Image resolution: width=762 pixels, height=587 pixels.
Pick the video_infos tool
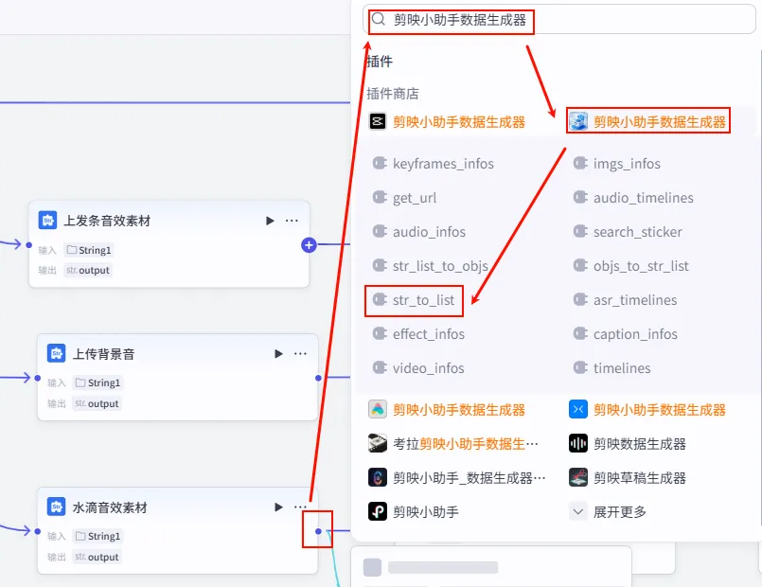click(429, 368)
